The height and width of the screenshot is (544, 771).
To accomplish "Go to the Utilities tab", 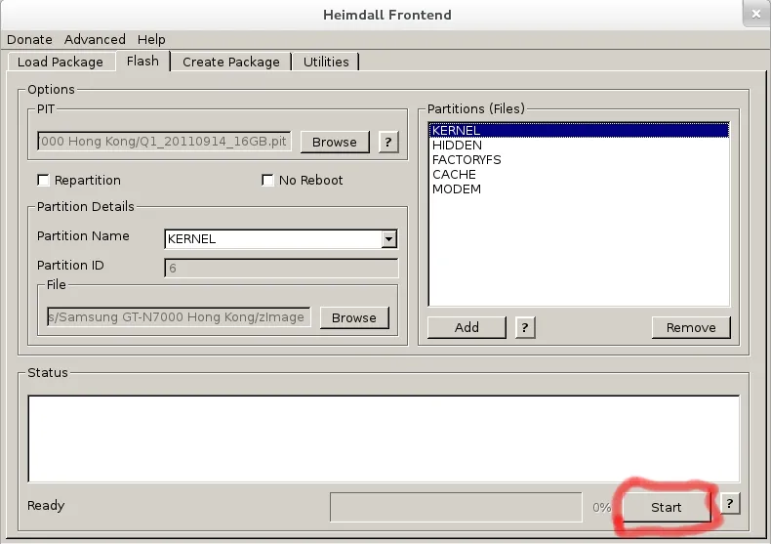I will pos(326,62).
